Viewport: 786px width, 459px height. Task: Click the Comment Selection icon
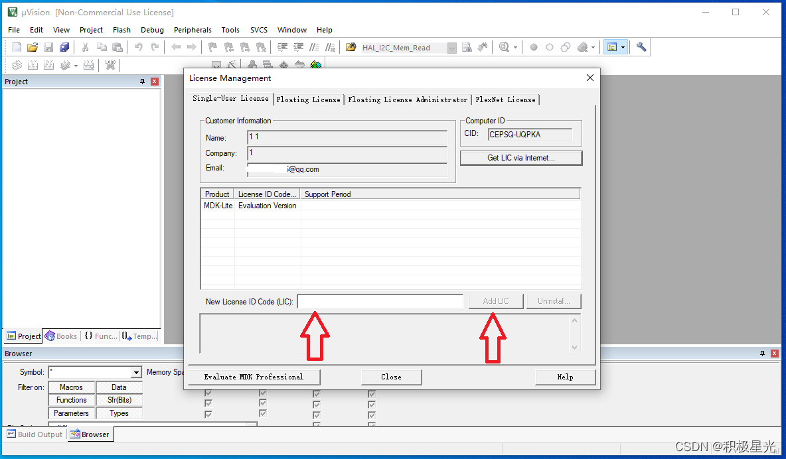314,47
